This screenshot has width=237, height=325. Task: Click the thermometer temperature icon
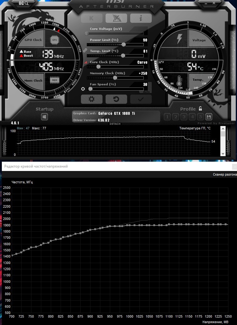click(x=179, y=81)
